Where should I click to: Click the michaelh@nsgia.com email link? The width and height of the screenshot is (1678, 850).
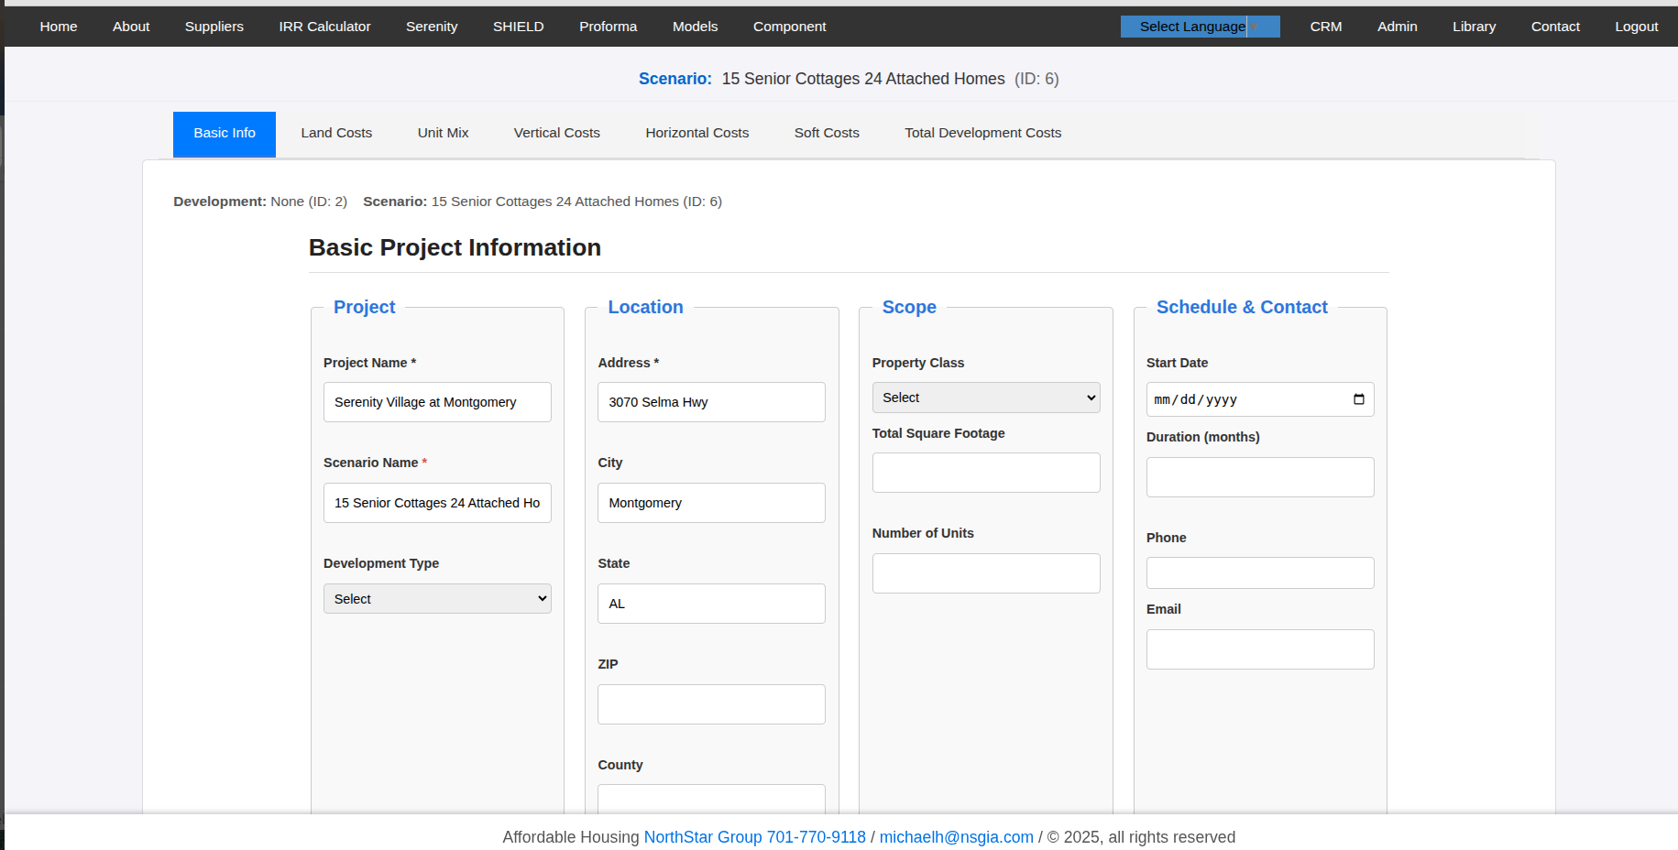click(x=956, y=837)
